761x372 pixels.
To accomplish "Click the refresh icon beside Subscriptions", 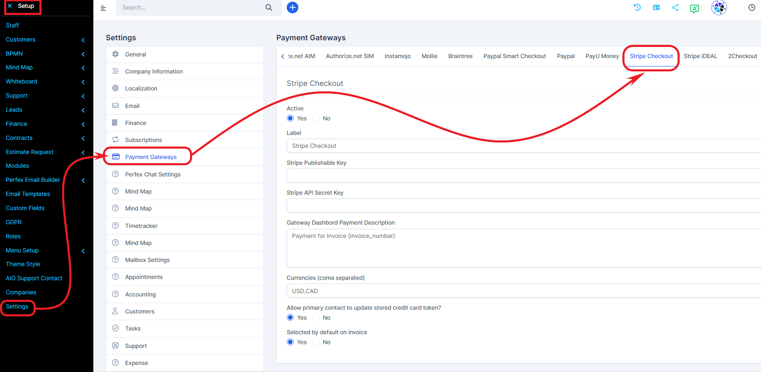I will [115, 139].
